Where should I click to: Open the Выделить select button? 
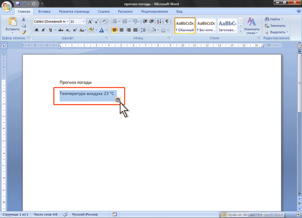(277, 32)
